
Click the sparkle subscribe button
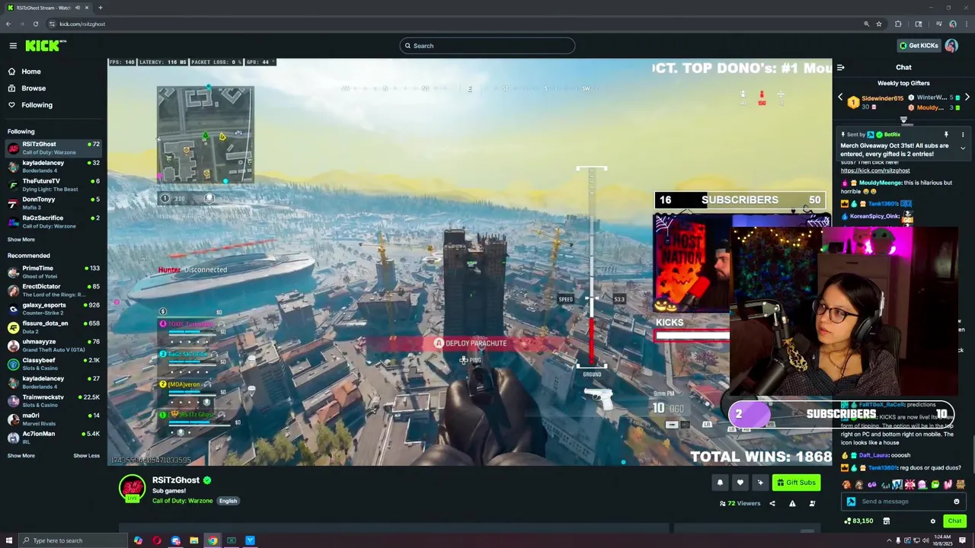[759, 483]
